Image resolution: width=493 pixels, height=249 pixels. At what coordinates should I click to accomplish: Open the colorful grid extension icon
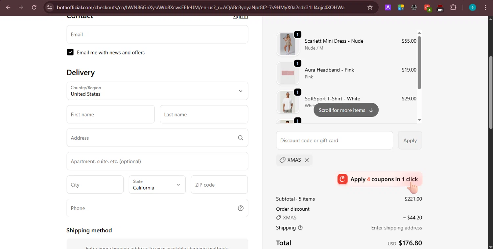pos(401,7)
